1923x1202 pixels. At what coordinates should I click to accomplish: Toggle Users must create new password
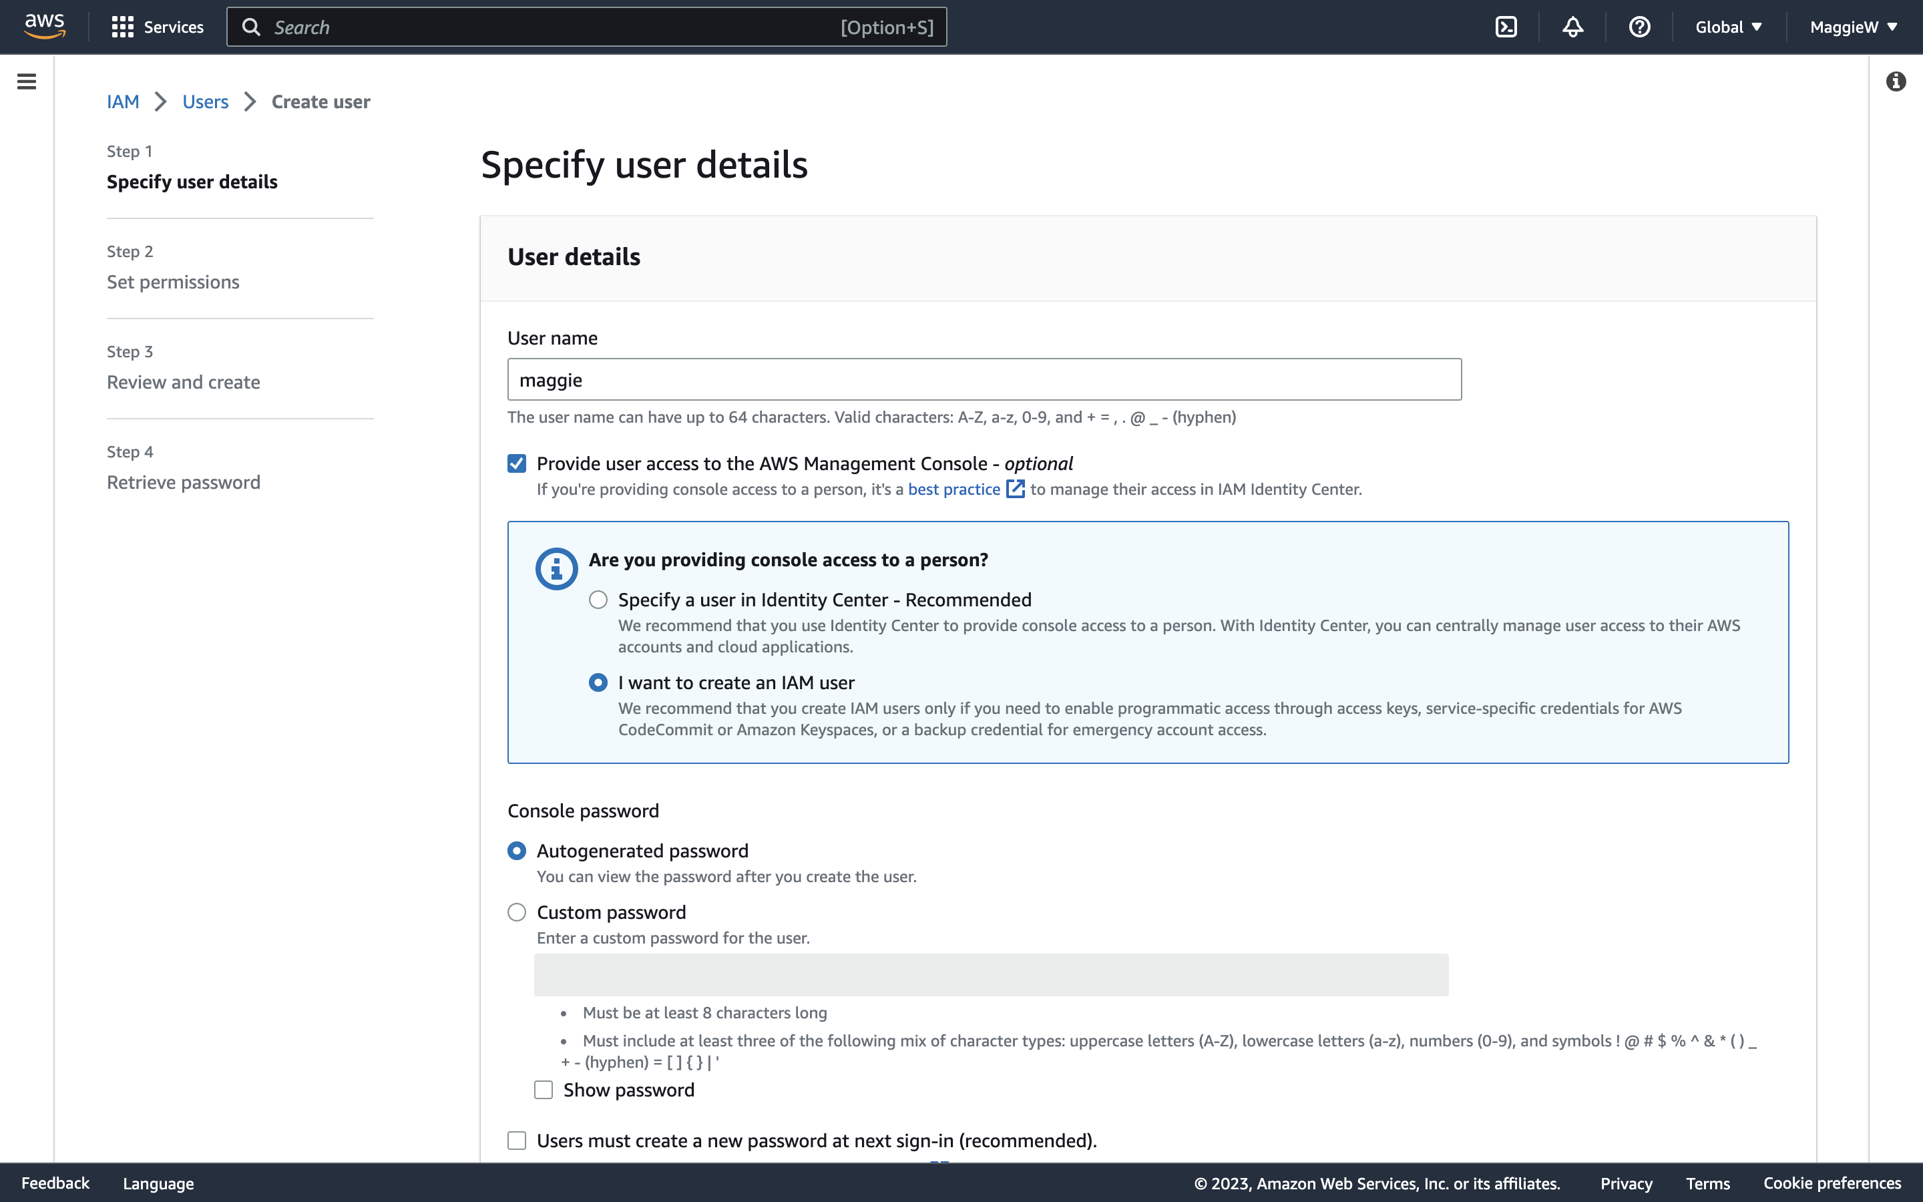tap(516, 1140)
